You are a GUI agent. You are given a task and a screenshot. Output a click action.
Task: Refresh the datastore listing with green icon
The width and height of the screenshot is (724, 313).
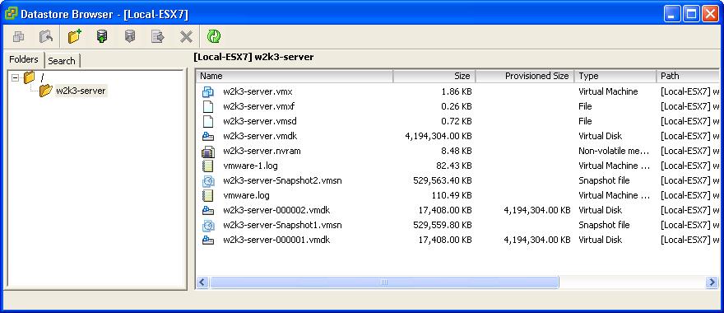(214, 36)
